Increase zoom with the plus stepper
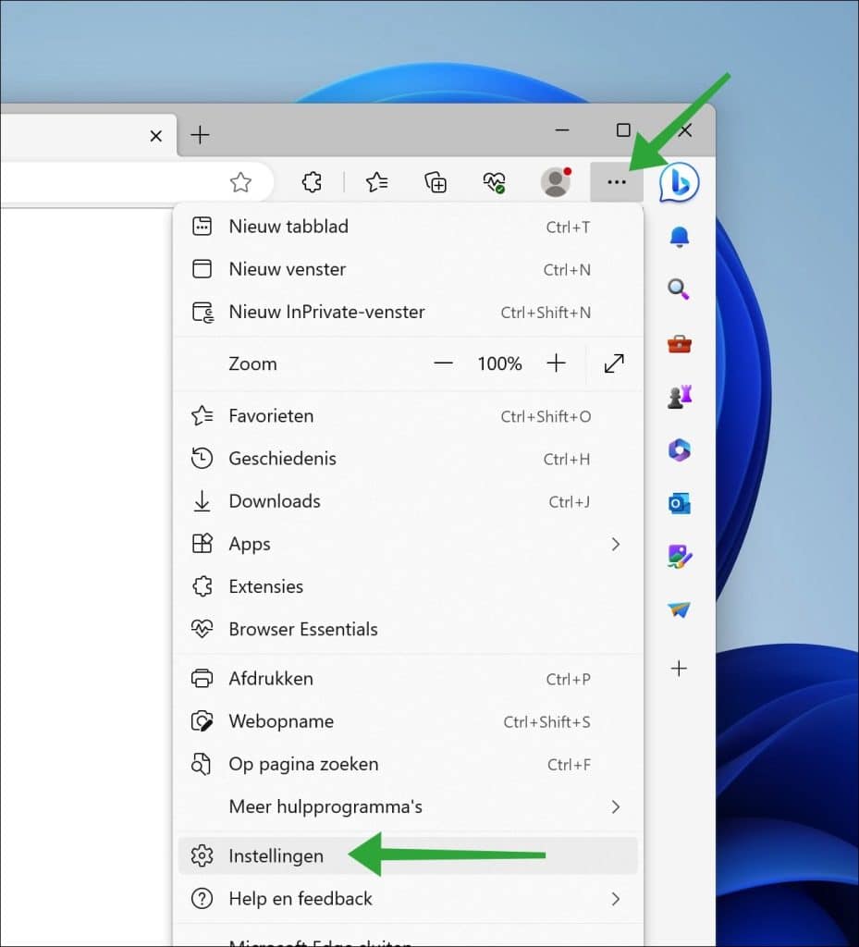 [x=557, y=363]
